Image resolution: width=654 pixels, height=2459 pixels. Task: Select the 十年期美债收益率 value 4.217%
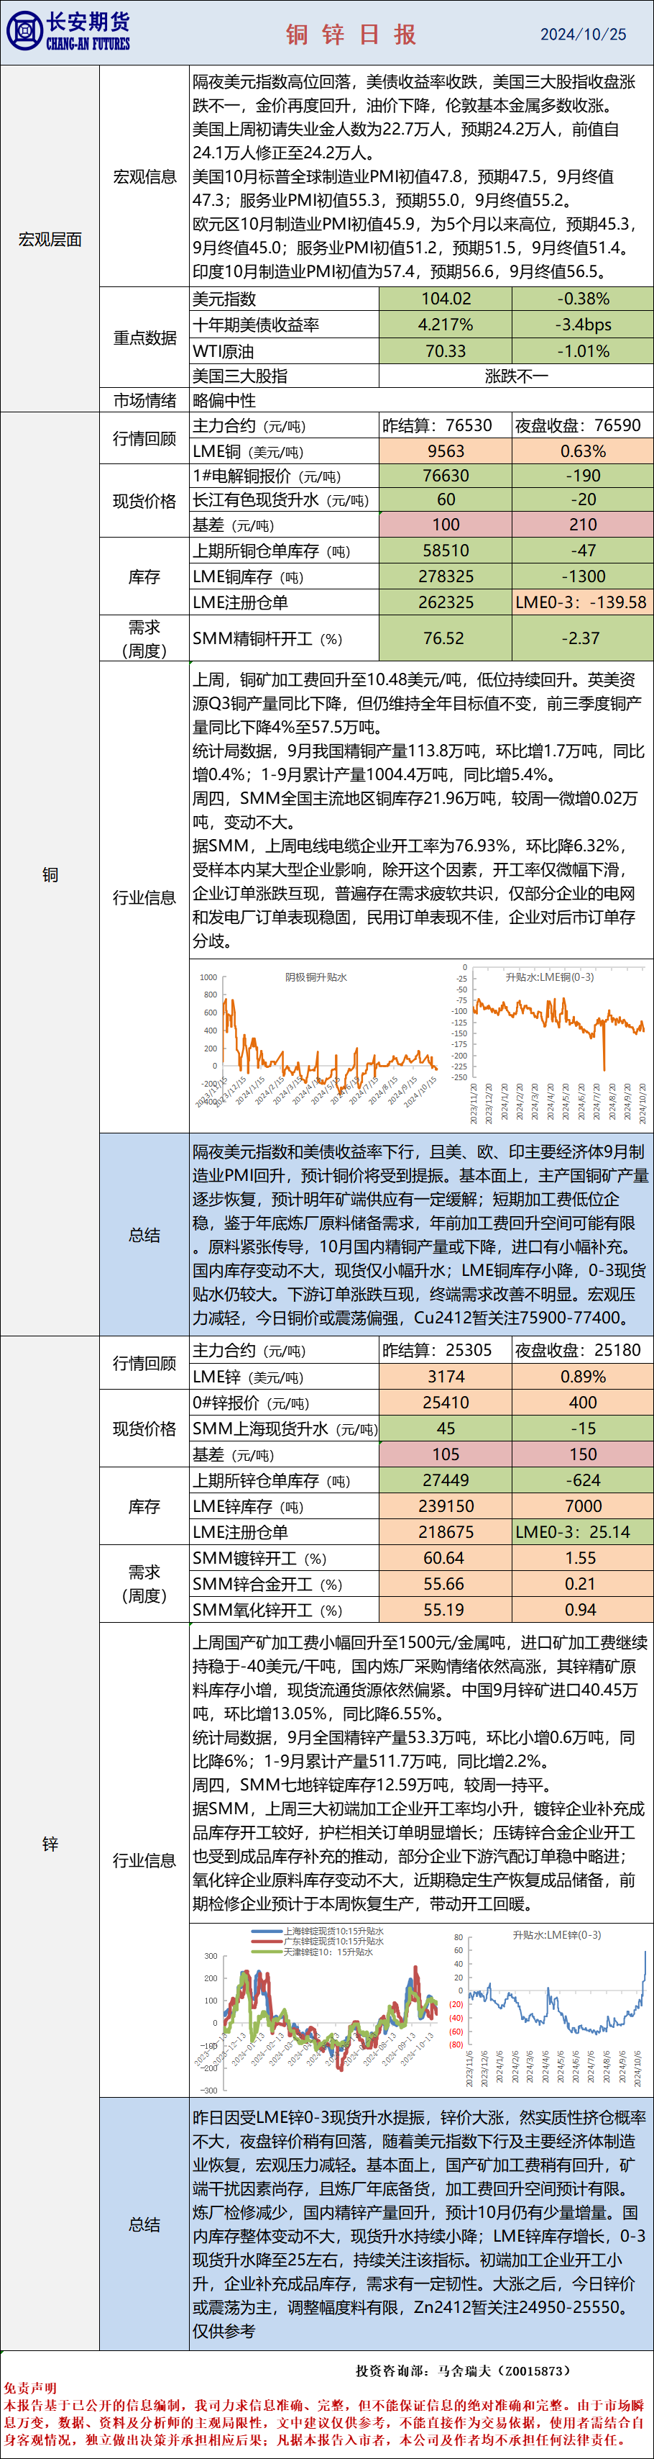445,325
